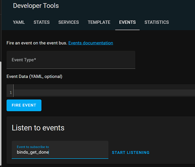Click the Listen to events heading
This screenshot has width=195, height=167.
[x=38, y=128]
